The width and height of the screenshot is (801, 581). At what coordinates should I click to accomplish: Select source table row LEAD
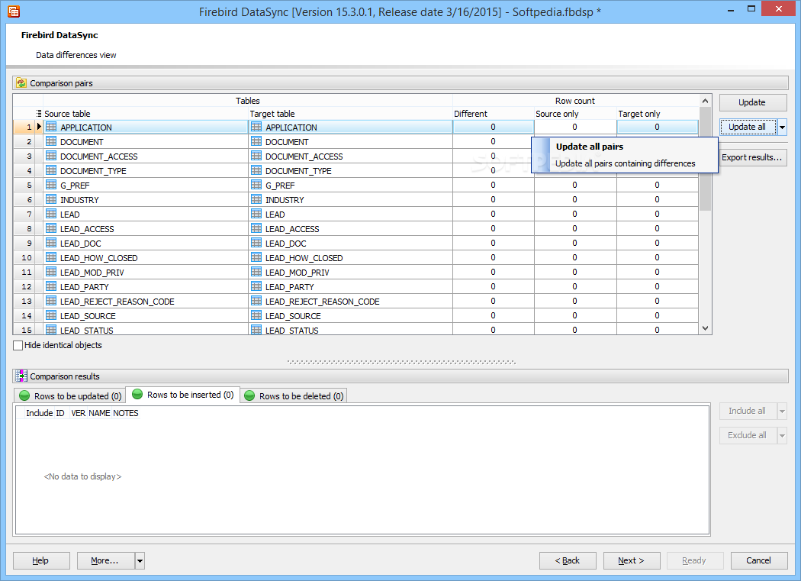(x=145, y=215)
